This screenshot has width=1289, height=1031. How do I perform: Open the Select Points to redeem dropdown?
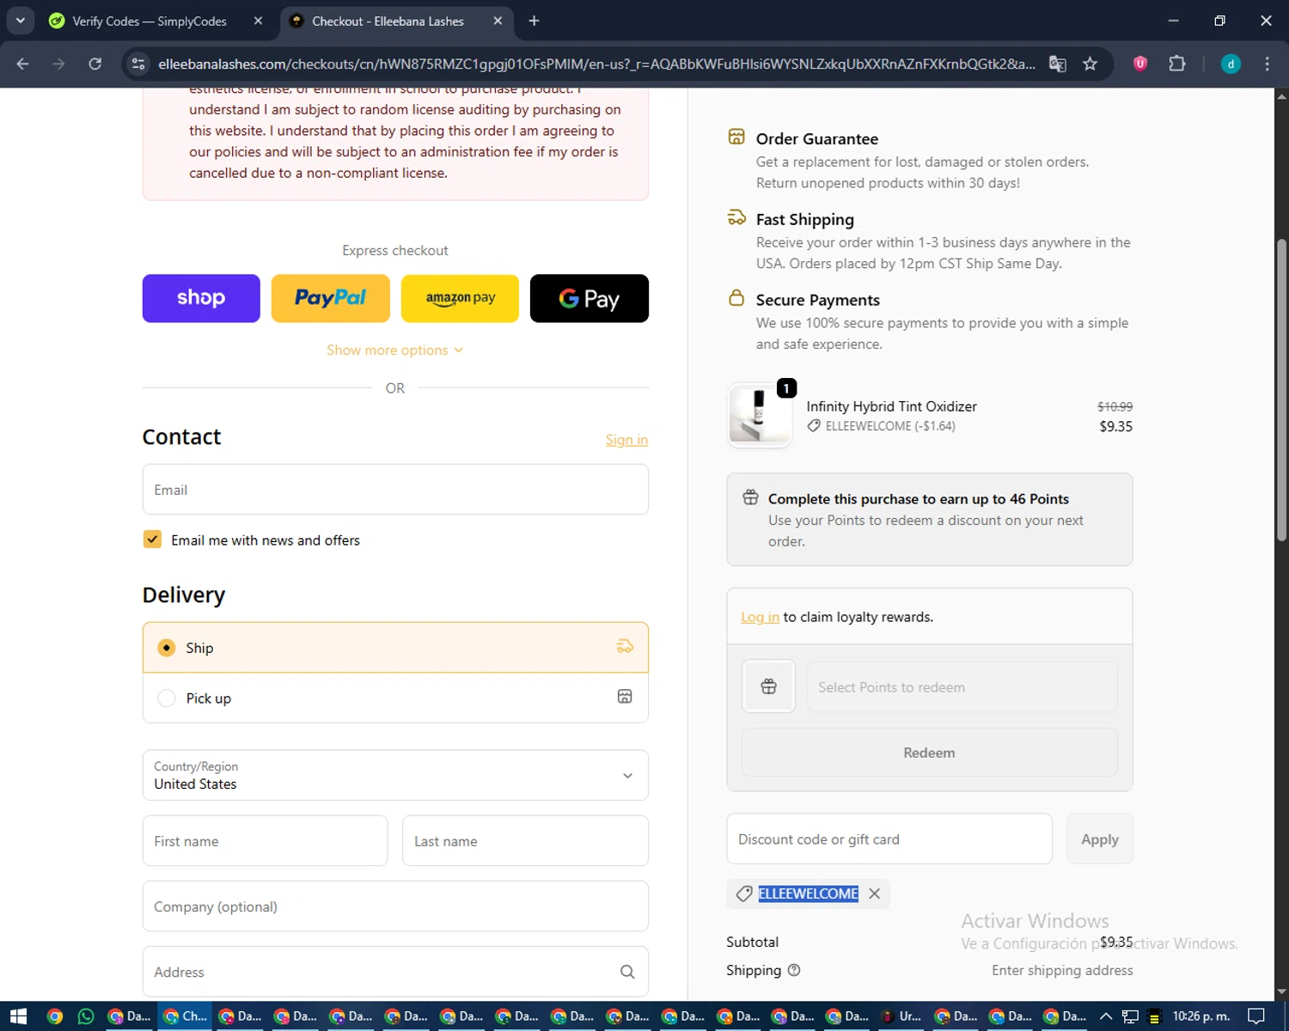coord(962,686)
